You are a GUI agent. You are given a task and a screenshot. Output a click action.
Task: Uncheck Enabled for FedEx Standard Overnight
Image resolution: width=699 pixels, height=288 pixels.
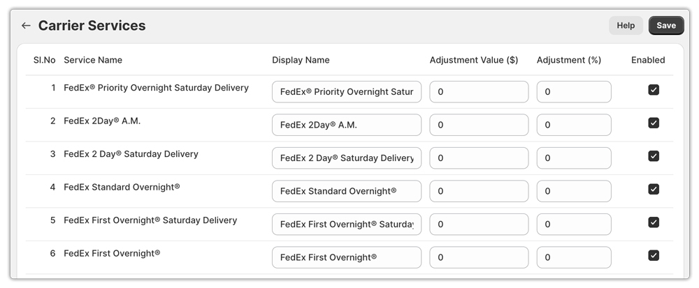click(654, 190)
